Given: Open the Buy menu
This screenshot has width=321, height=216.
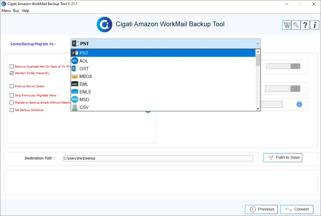Looking at the screenshot, I should pyautogui.click(x=16, y=11).
